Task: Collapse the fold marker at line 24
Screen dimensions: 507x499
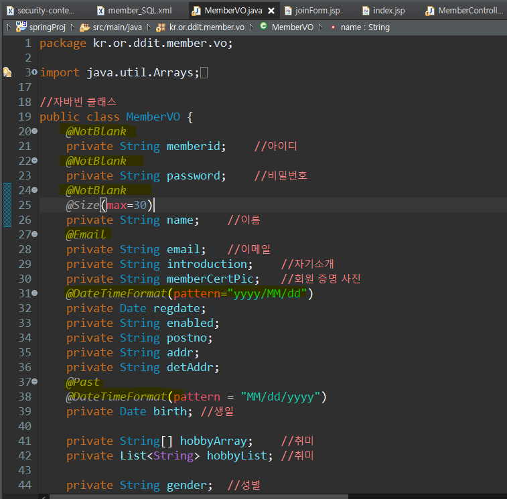Action: 34,190
